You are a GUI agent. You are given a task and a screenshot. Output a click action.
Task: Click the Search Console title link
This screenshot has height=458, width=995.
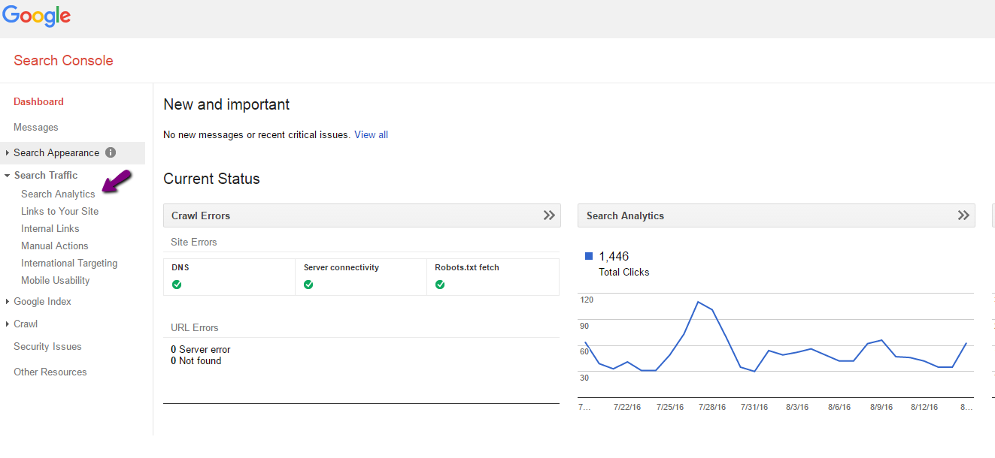tap(63, 61)
